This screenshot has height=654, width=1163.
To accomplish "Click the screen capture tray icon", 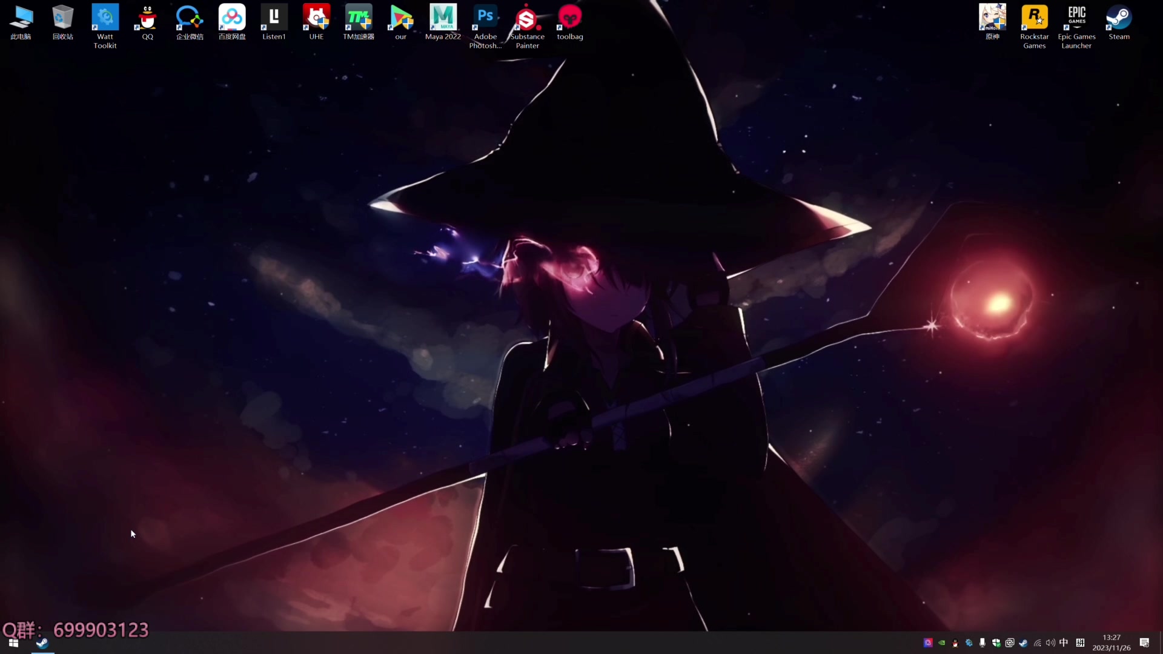I will [x=1009, y=643].
